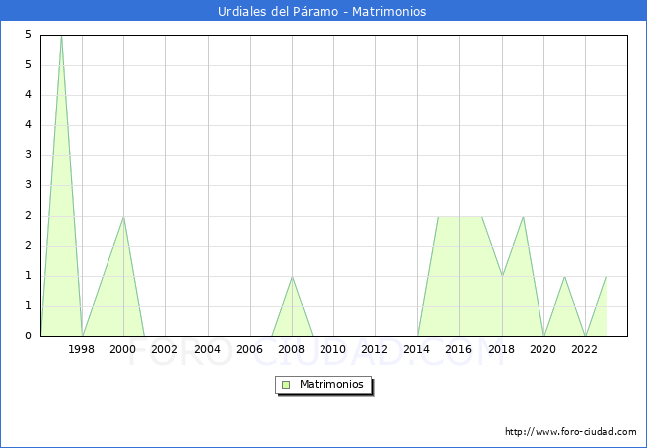The image size is (647, 448).
Task: Click the 'Matrimonios' legend label
Action: (x=331, y=384)
